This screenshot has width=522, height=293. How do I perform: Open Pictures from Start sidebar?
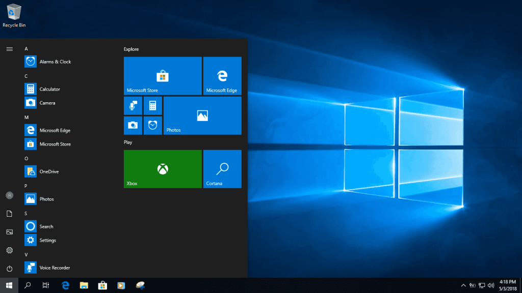point(9,232)
